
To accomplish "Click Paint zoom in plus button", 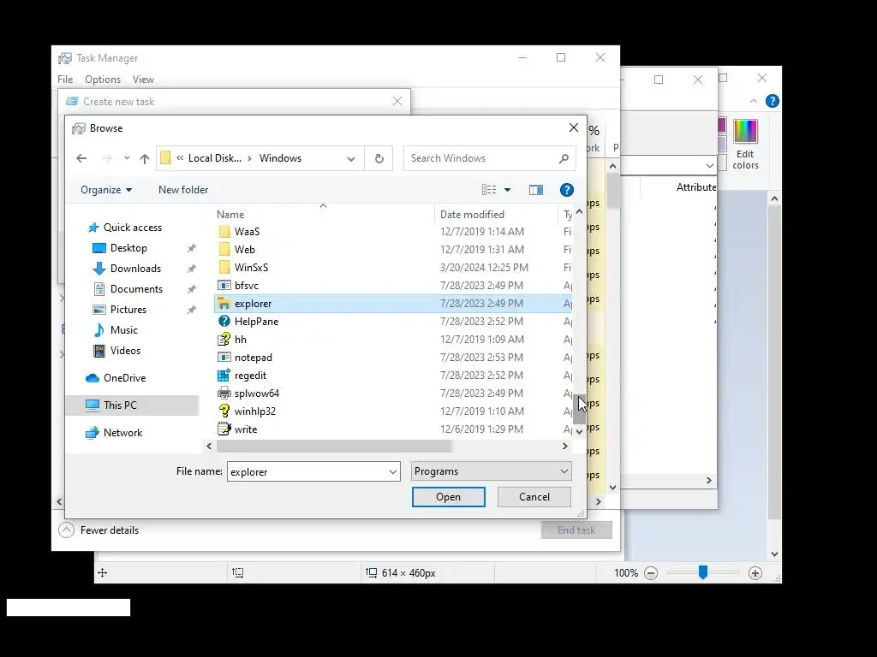I will pos(755,573).
